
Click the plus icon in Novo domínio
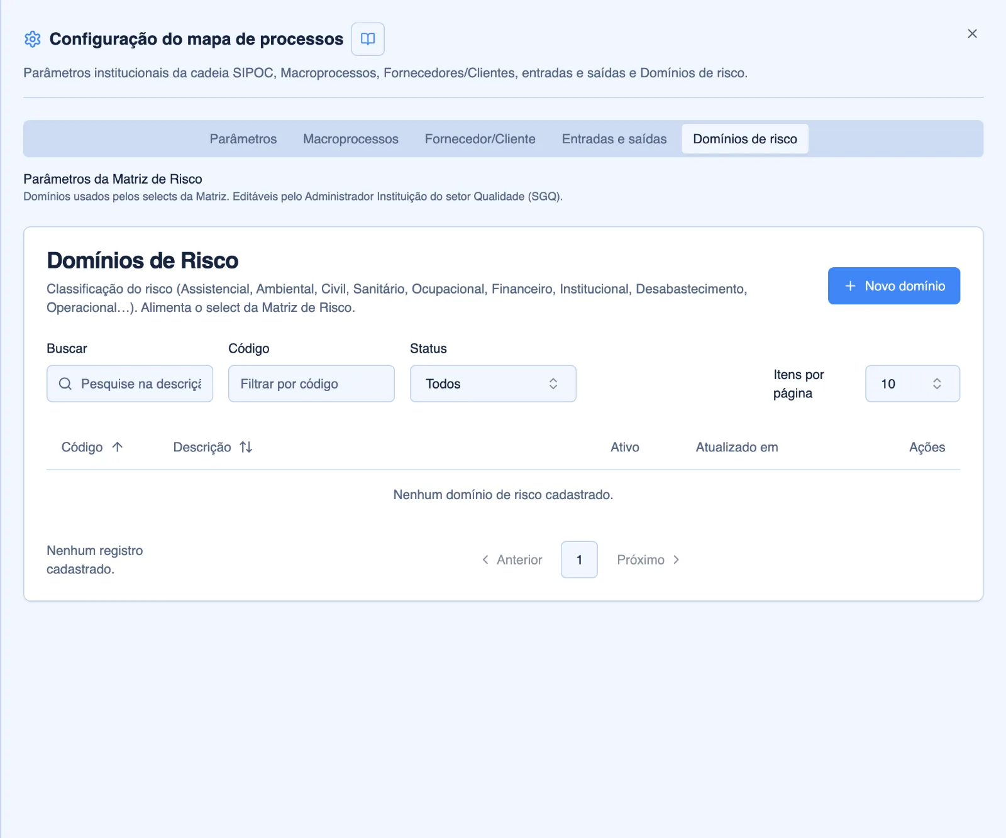pos(850,286)
